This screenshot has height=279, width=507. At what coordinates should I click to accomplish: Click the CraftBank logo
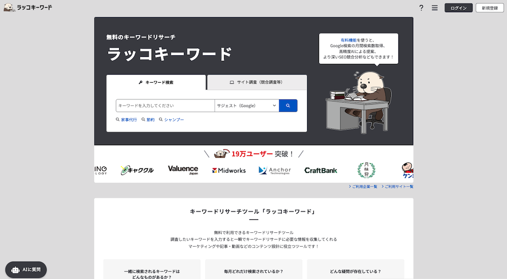[320, 170]
